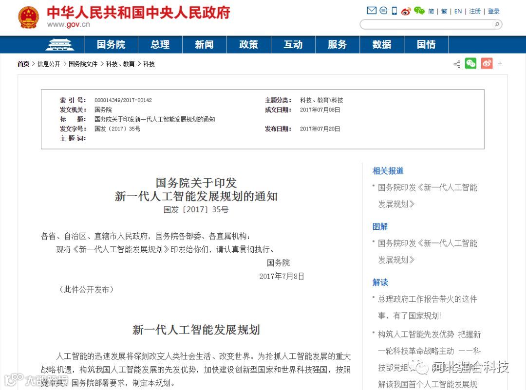Screen dimensions: 526x390
Task: Click the 相关报道 sidebar heading
Action: click(388, 171)
